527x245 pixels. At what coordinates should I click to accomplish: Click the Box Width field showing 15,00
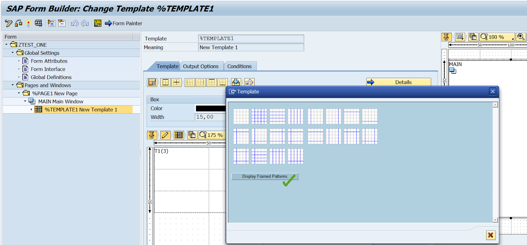(x=210, y=117)
